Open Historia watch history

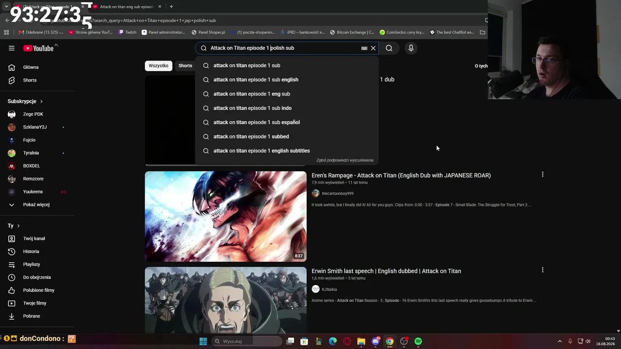click(37, 252)
